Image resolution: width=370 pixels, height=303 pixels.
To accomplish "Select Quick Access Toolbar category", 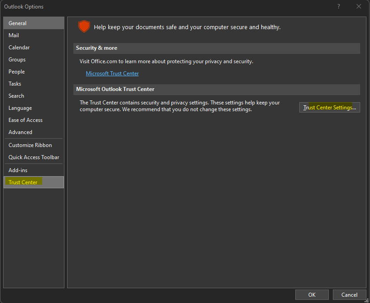I will pos(34,157).
